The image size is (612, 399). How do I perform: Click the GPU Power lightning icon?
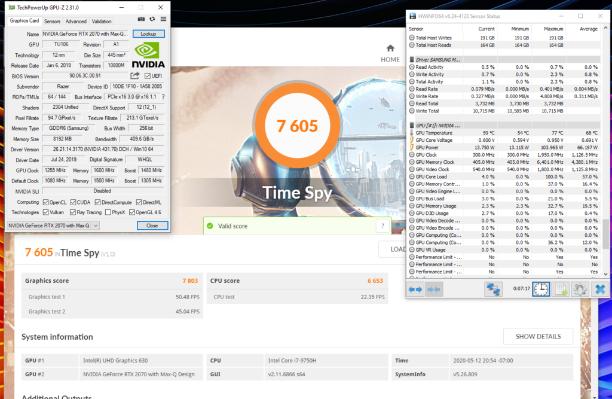(411, 147)
